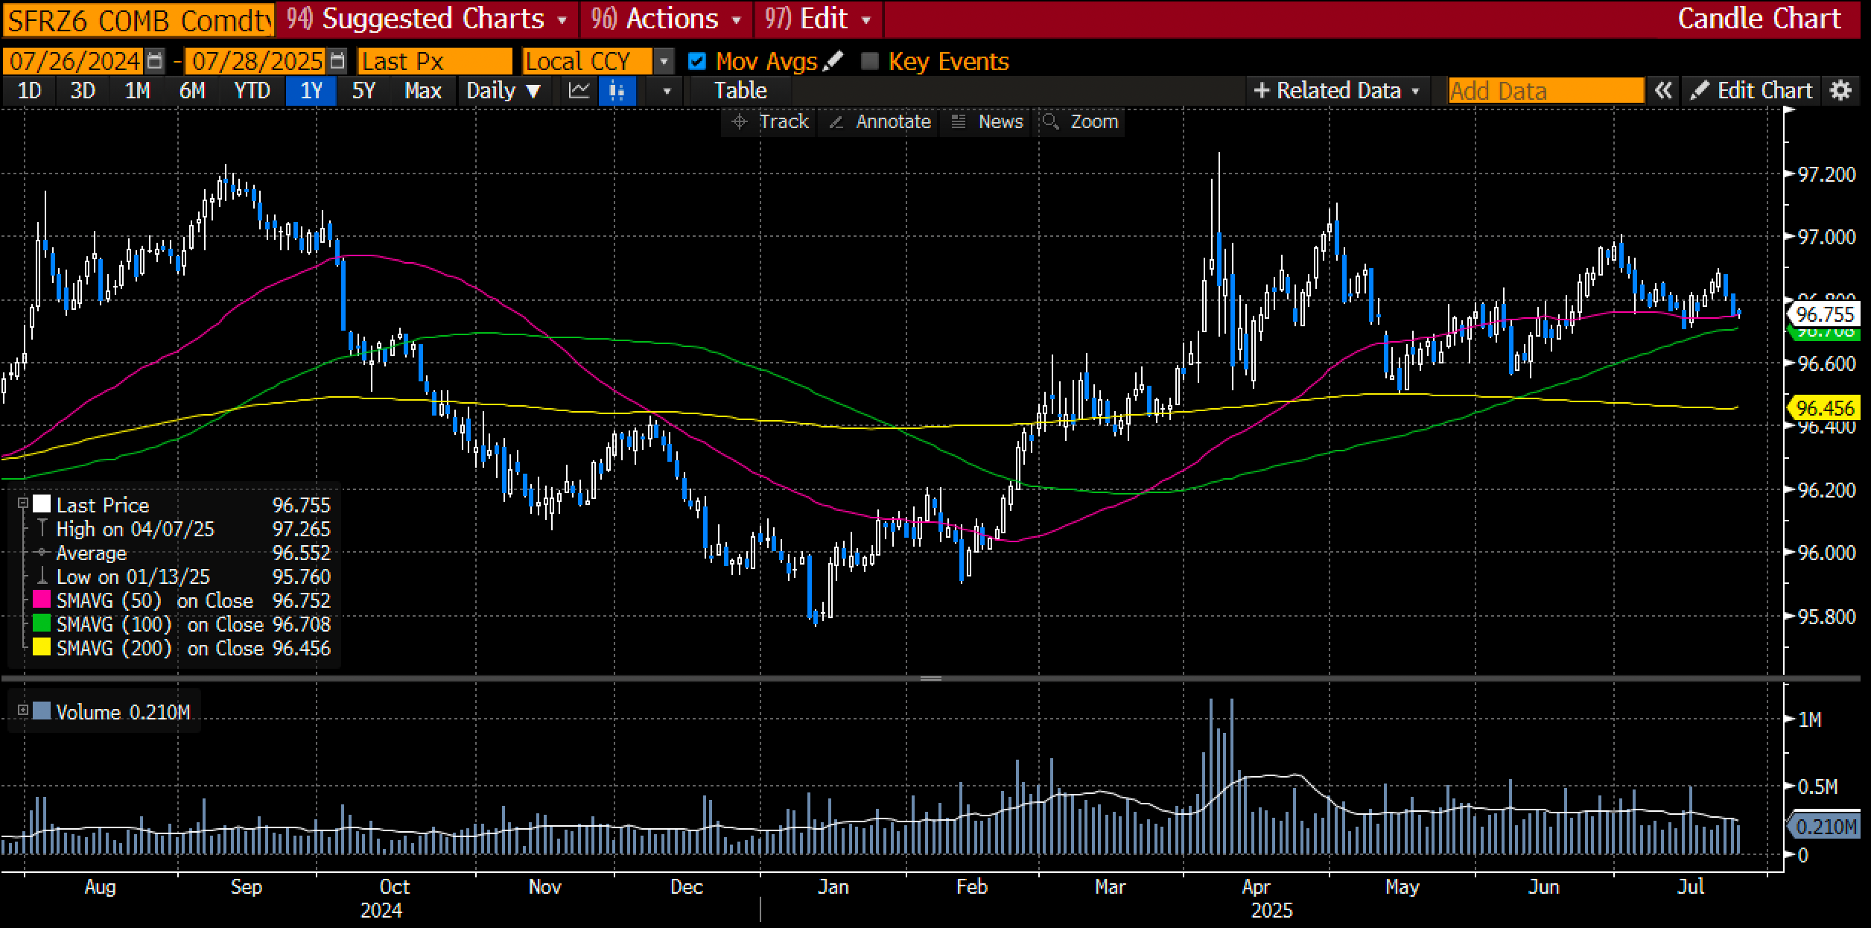
Task: Select the candle chart type icon
Action: click(x=617, y=91)
